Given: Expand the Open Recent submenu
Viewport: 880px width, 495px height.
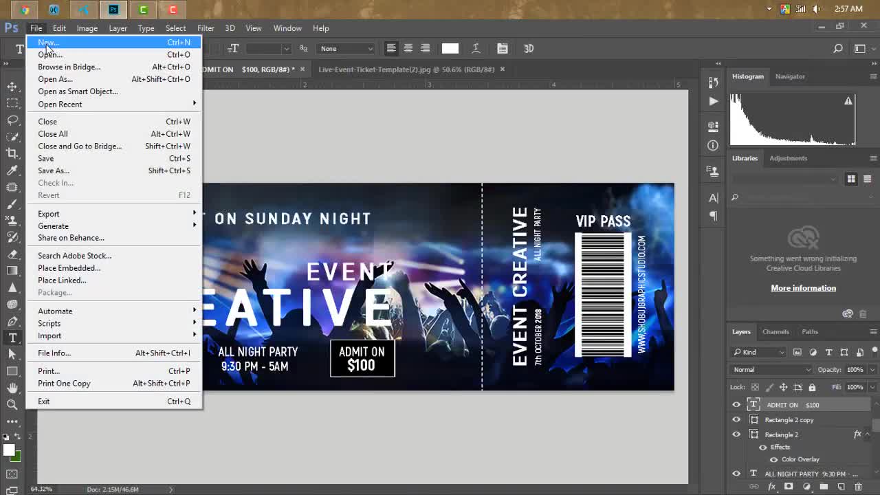Looking at the screenshot, I should (x=114, y=104).
